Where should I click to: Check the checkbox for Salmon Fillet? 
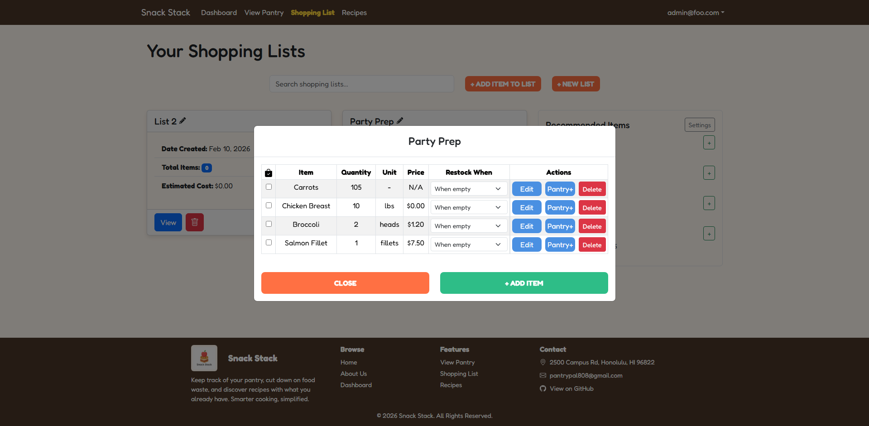point(269,243)
